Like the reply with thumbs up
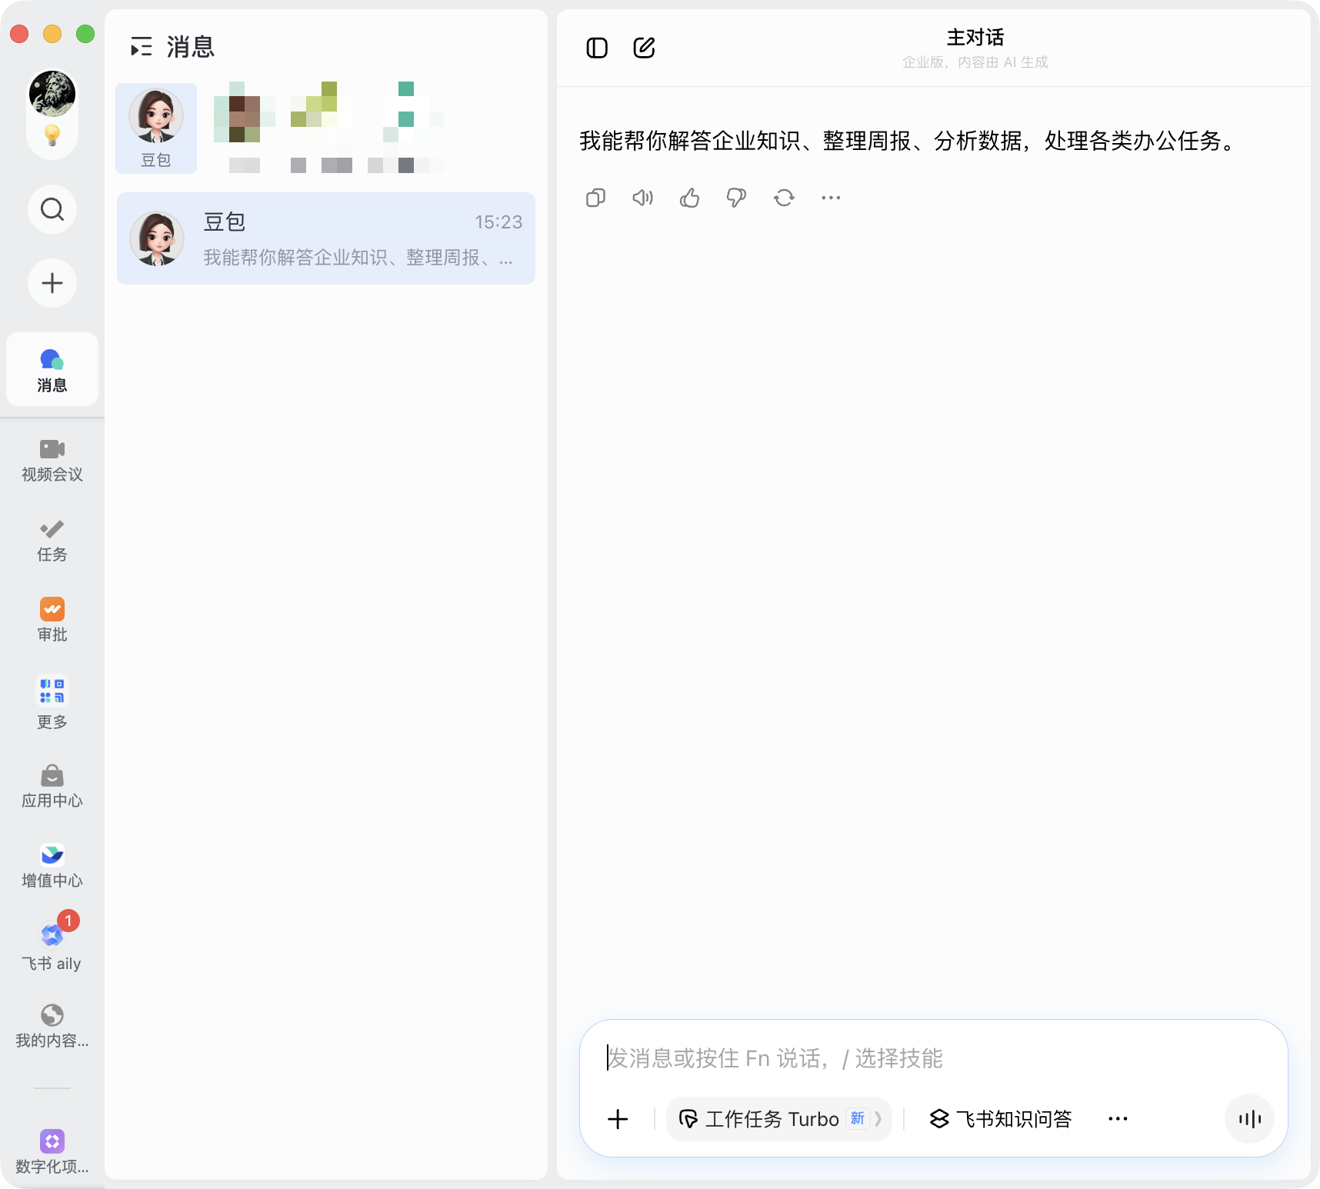Screen dimensions: 1320x1189 (689, 198)
